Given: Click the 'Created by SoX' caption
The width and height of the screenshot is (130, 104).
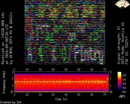Looking at the screenshot, I should pyautogui.click(x=11, y=102).
